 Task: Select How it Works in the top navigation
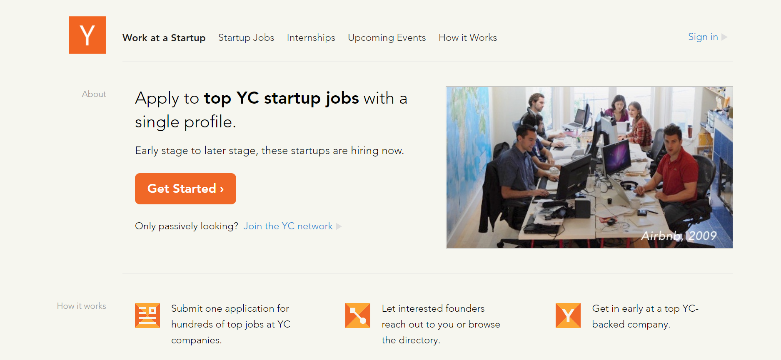pyautogui.click(x=468, y=38)
